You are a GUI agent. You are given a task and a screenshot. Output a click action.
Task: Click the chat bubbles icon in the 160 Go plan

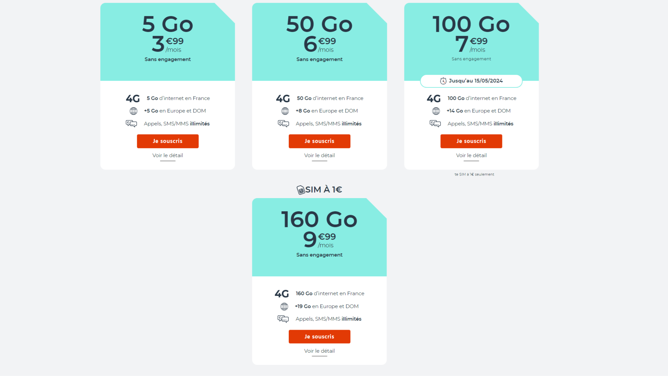283,319
